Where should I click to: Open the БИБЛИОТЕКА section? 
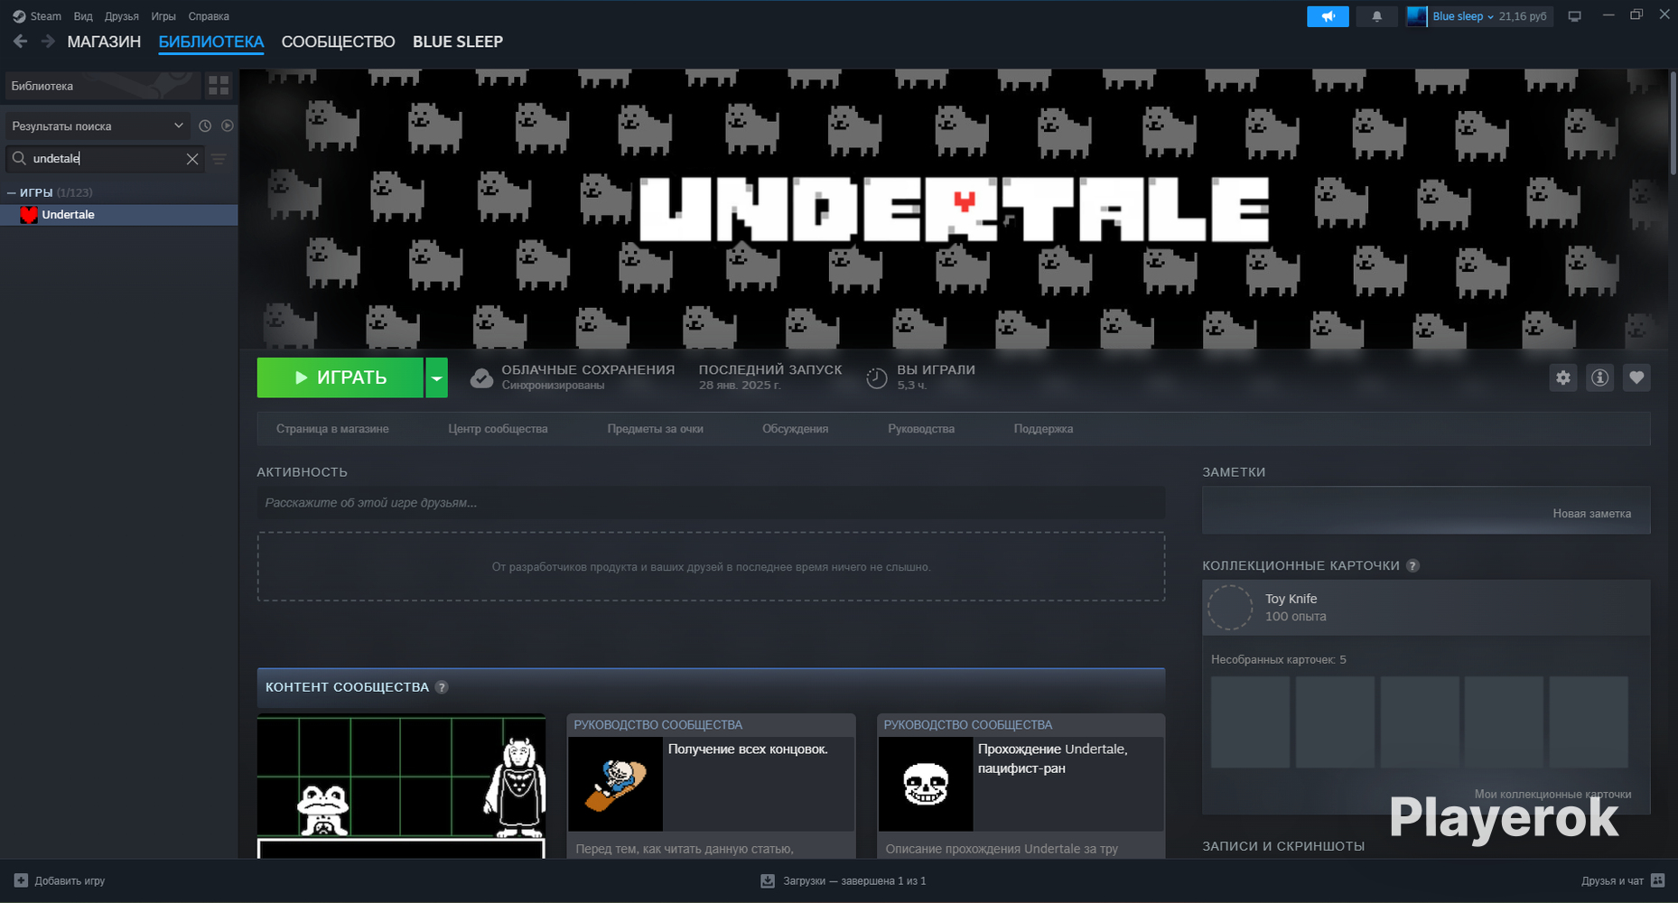(211, 42)
